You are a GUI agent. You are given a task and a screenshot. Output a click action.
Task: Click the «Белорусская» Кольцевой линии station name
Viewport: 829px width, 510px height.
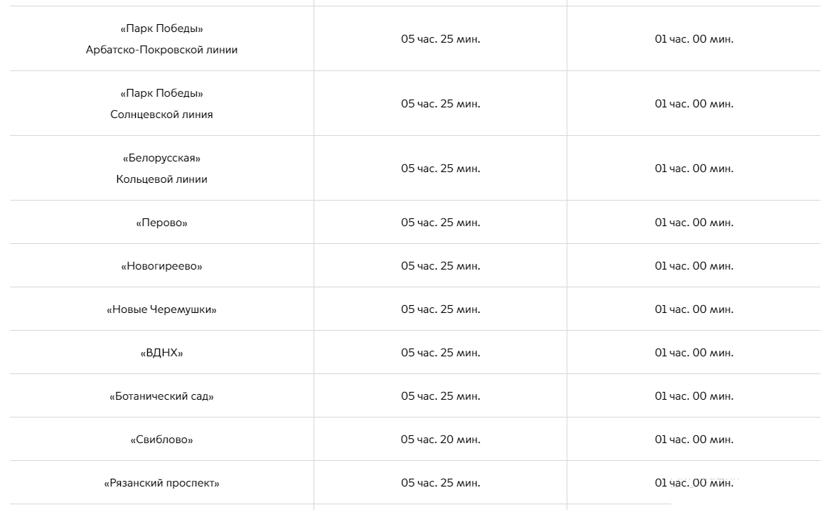161,169
